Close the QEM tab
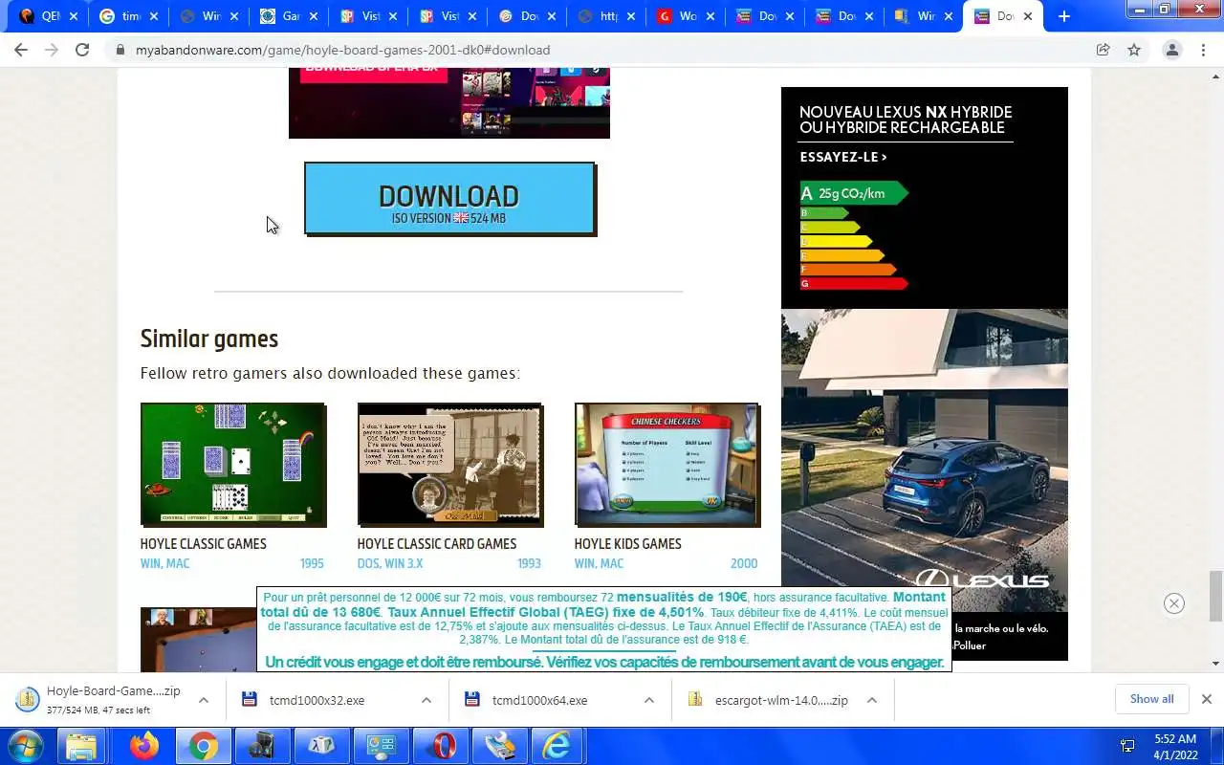Screen dimensions: 1224x765 click(74, 16)
